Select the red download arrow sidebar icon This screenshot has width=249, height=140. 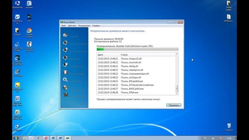click(65, 72)
